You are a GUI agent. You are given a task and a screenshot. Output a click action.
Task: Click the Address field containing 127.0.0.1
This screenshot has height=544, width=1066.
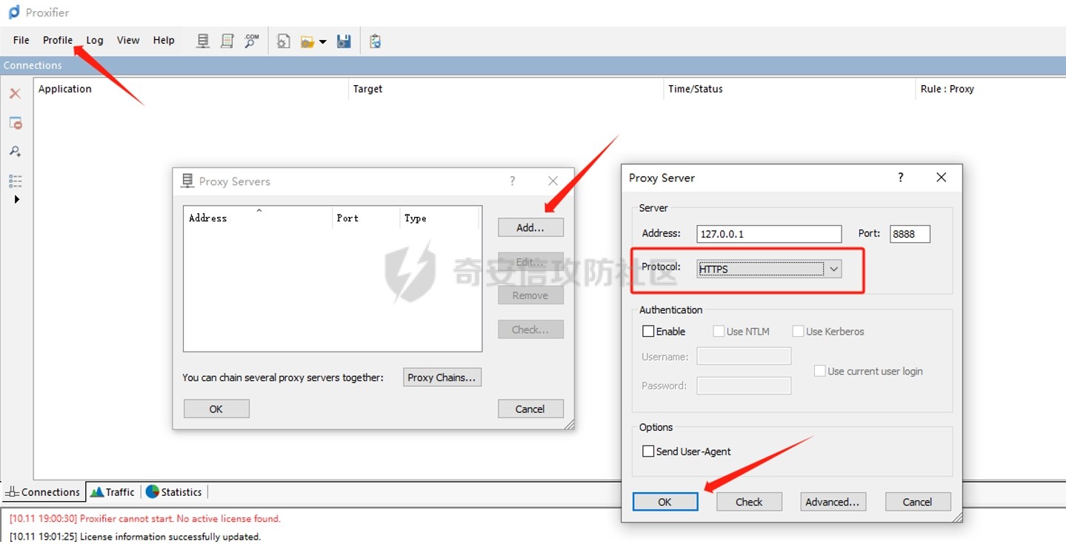tap(769, 234)
